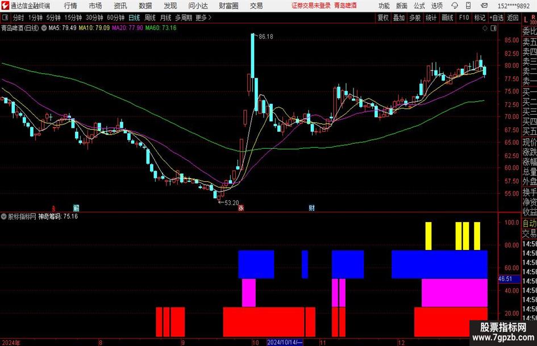This screenshot has height=346, width=537.
Task: Switch to 1分钟 chart period
Action: [35, 18]
